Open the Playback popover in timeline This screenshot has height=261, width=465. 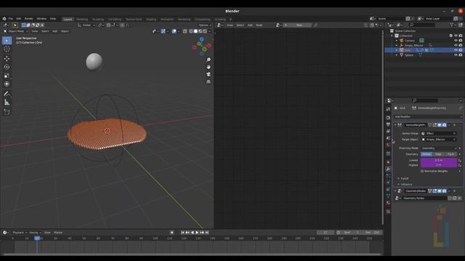tap(20, 233)
